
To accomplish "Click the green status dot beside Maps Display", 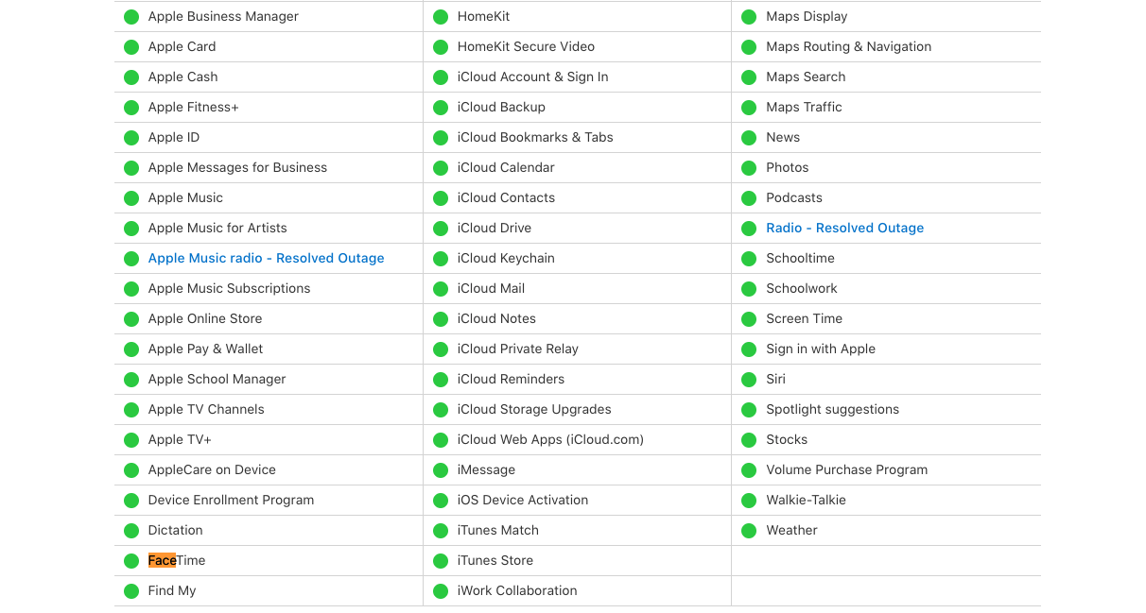I will point(749,17).
